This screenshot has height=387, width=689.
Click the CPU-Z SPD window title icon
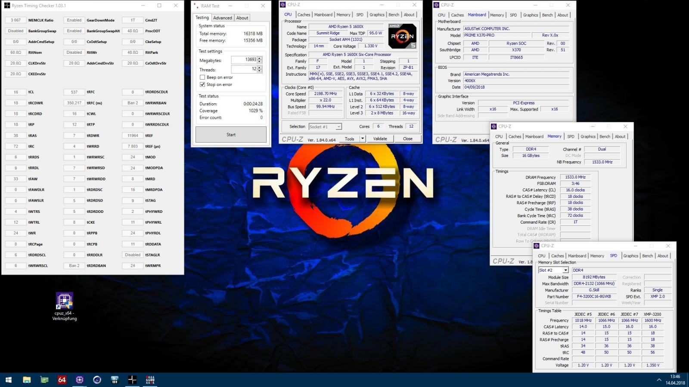(537, 246)
